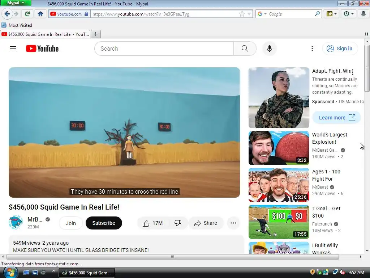The height and width of the screenshot is (278, 370).
Task: Click the Join button
Action: (71, 223)
